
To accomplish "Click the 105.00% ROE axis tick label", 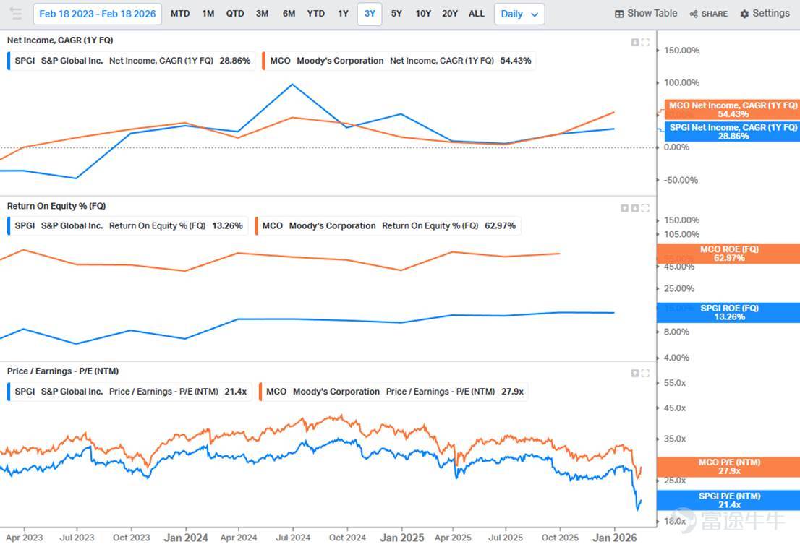I will tap(681, 235).
